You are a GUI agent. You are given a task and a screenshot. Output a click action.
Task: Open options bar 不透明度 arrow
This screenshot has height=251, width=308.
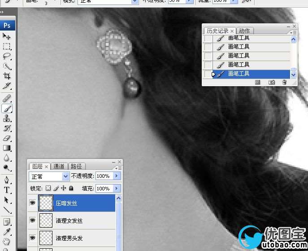point(189,1)
